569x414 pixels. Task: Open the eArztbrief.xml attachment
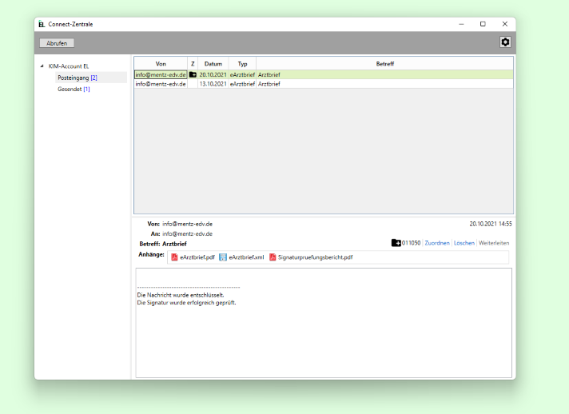pos(241,257)
